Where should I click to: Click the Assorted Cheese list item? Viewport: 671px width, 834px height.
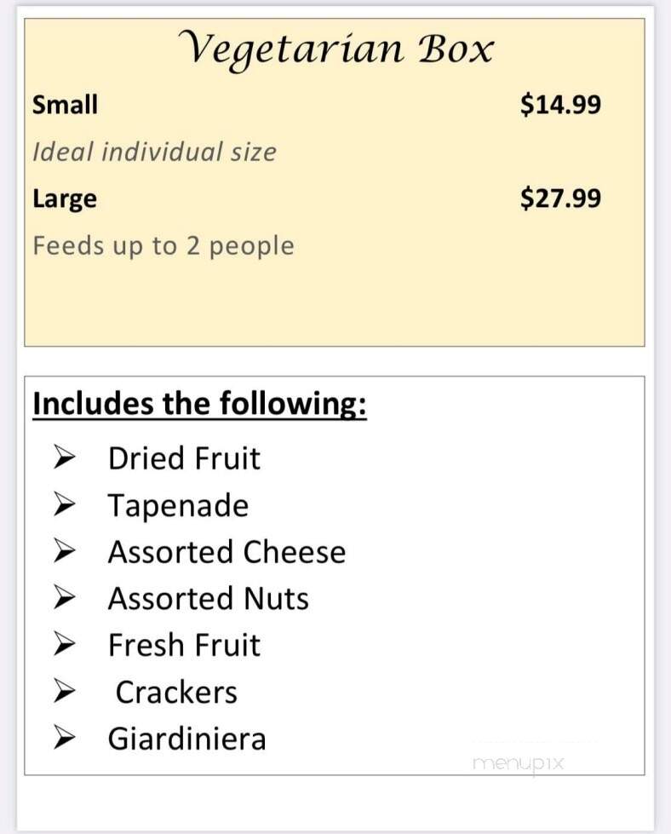(227, 551)
